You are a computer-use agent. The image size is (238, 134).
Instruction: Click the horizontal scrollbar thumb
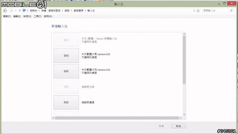click(x=117, y=118)
